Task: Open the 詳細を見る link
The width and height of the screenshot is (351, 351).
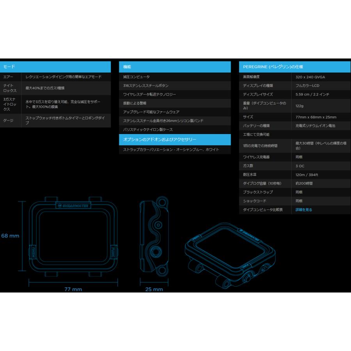Action: click(303, 210)
